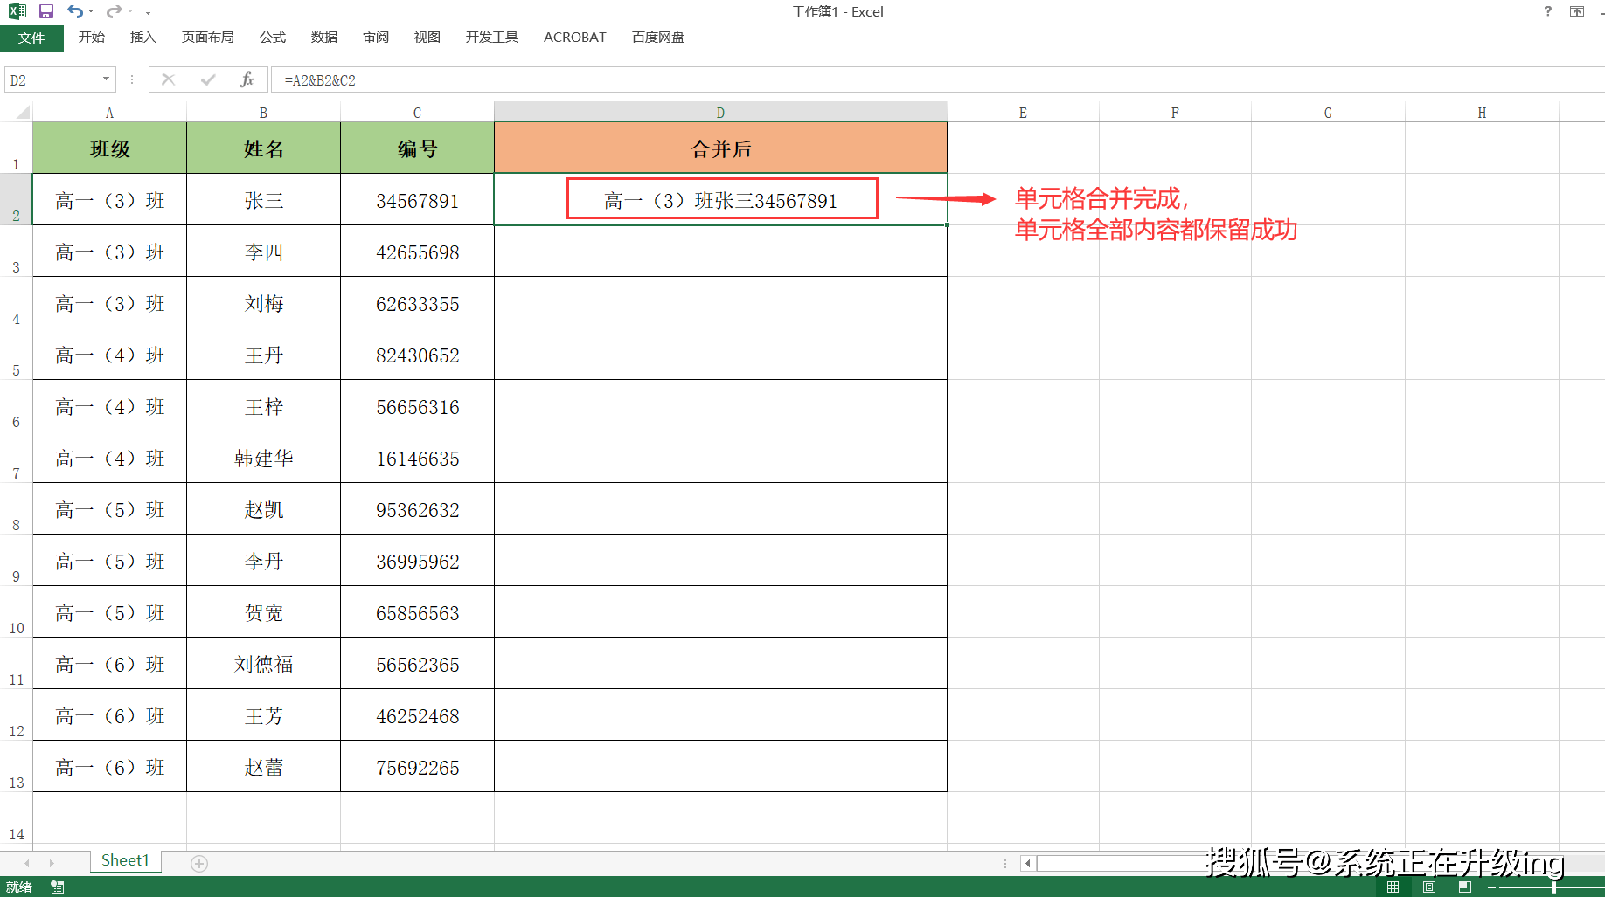
Task: Open the 公式 ribbon tab
Action: [x=273, y=38]
